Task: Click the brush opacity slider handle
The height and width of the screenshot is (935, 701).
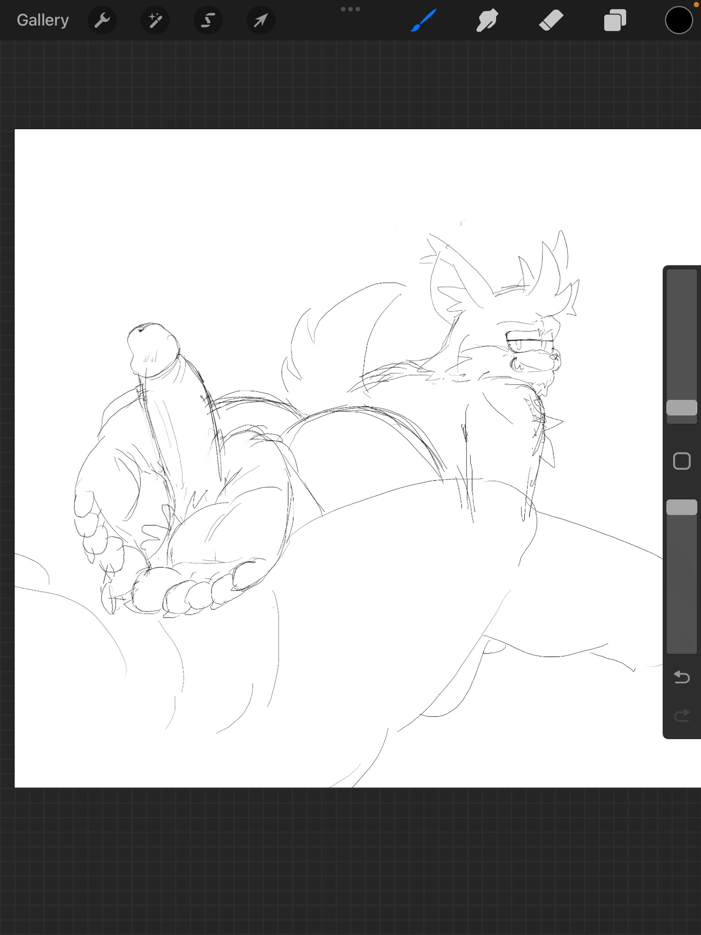Action: [681, 507]
